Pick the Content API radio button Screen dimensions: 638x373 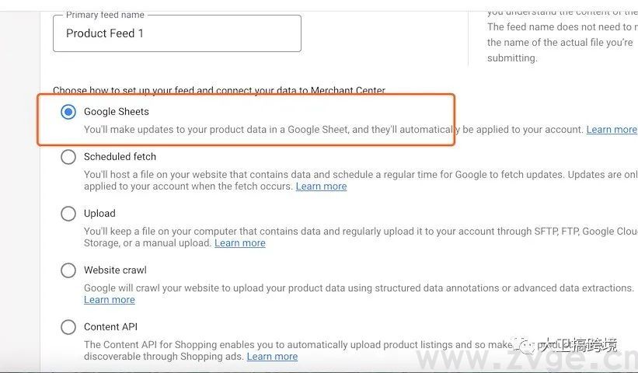pyautogui.click(x=68, y=327)
